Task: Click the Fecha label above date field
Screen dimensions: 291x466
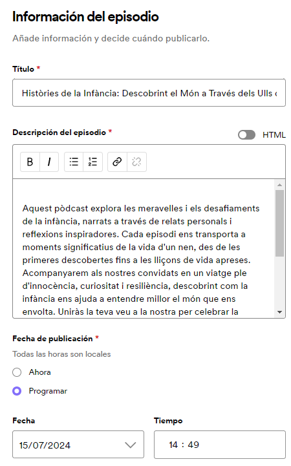Action: 24,421
